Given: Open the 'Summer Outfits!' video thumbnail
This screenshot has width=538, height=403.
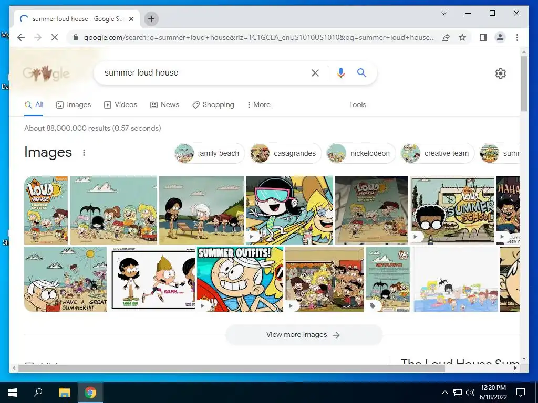Looking at the screenshot, I should (240, 279).
